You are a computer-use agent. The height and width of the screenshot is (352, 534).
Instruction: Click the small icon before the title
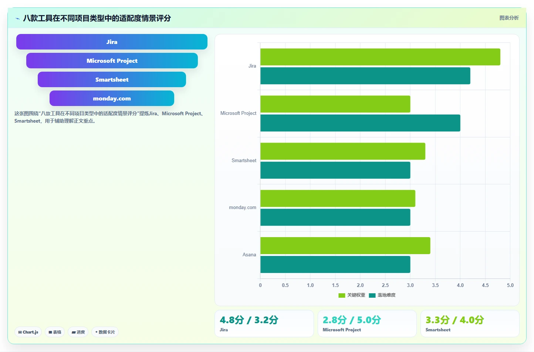click(17, 18)
